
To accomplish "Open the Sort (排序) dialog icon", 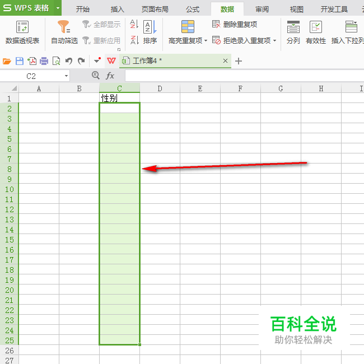I will click(x=150, y=27).
